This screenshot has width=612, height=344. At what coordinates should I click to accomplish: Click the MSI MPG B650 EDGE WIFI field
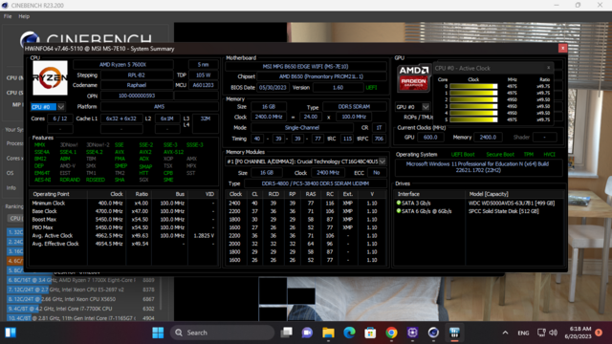(305, 67)
